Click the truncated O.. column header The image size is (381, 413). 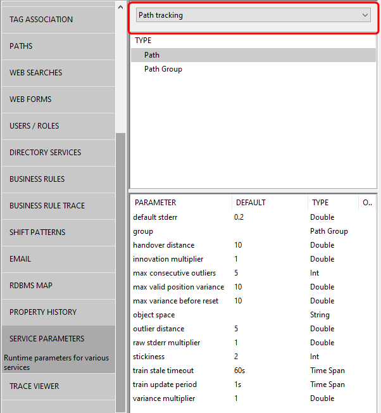pyautogui.click(x=367, y=203)
